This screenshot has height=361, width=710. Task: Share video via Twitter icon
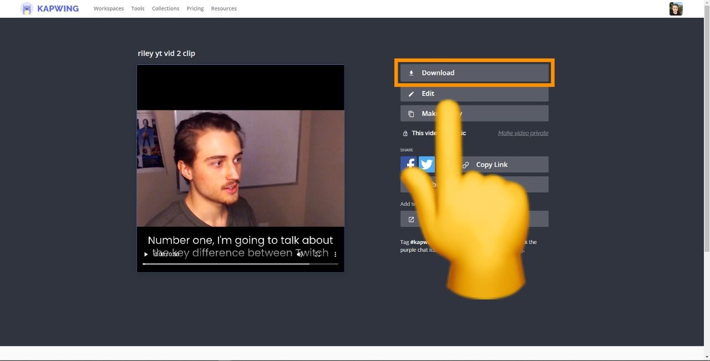click(x=427, y=164)
